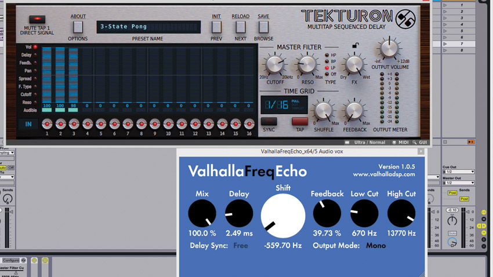Click the round tap button 16
The height and width of the screenshot is (277, 493).
tap(249, 124)
